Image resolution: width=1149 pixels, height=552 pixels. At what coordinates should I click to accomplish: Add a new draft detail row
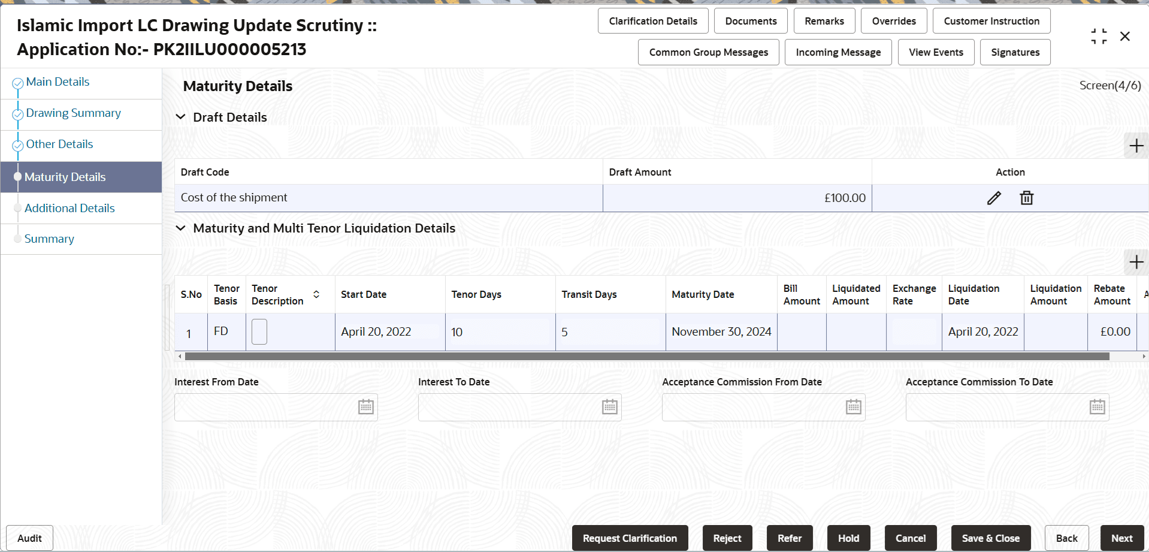(1136, 146)
